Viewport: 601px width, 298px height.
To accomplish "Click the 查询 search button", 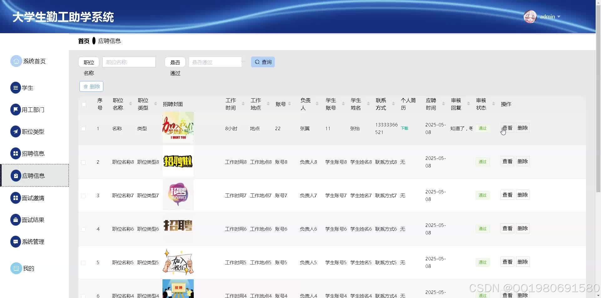I will point(263,62).
